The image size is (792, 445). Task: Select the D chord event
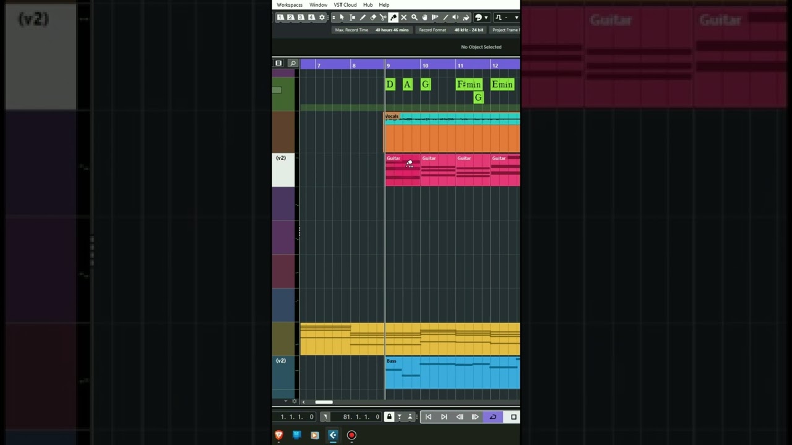point(390,84)
